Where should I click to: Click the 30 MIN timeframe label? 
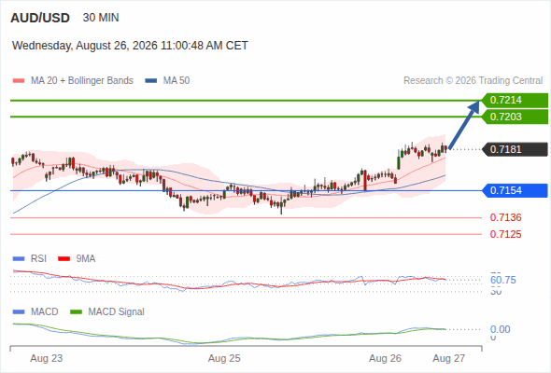pos(101,18)
